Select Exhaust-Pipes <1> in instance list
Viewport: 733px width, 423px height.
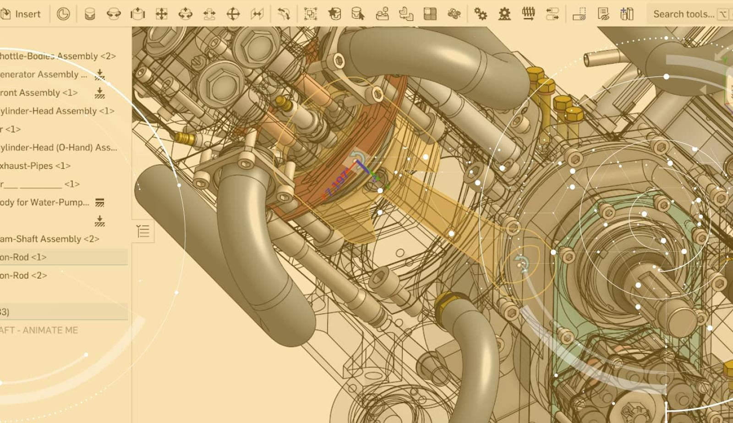35,165
